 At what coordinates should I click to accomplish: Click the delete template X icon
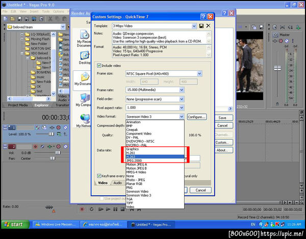click(x=208, y=25)
